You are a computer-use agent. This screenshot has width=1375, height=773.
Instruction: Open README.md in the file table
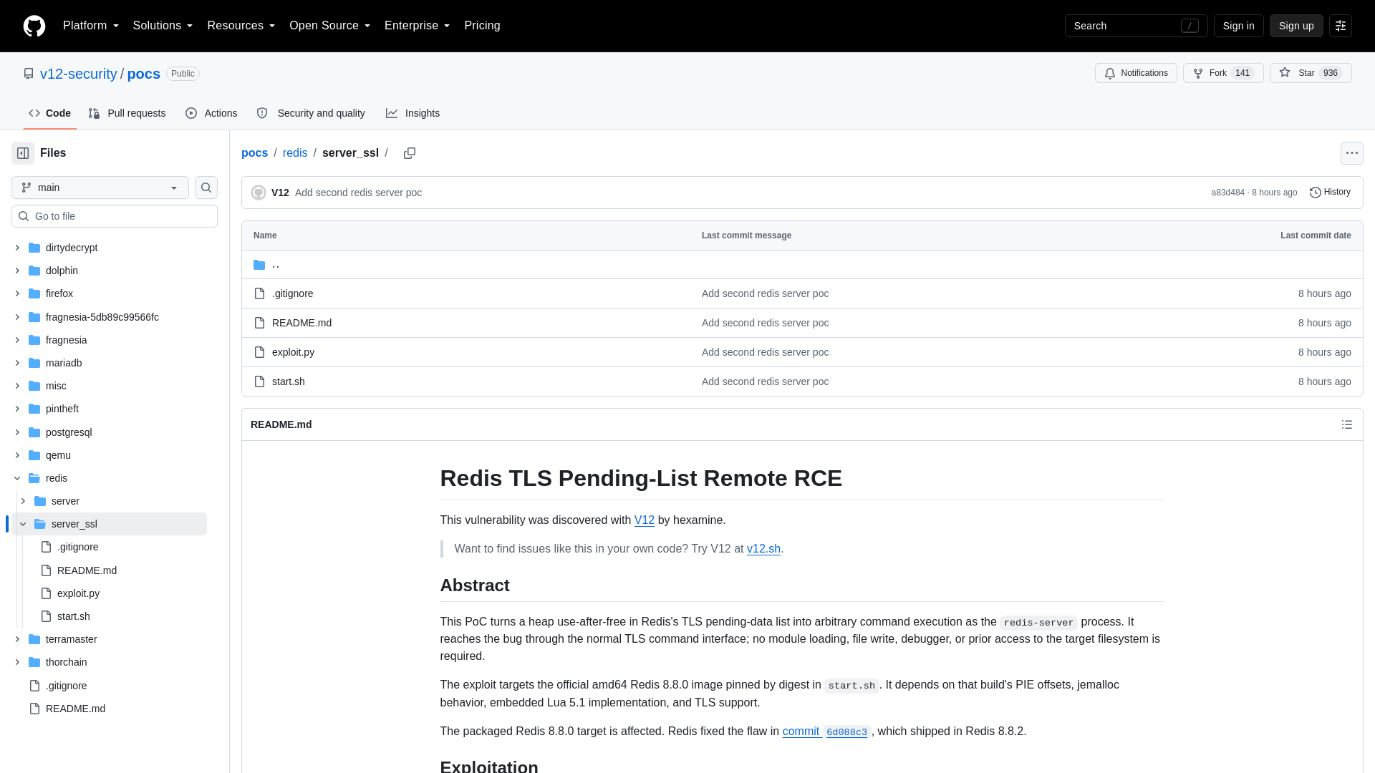[x=301, y=323]
